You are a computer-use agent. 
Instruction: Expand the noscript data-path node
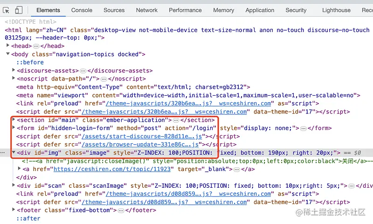tap(14, 78)
